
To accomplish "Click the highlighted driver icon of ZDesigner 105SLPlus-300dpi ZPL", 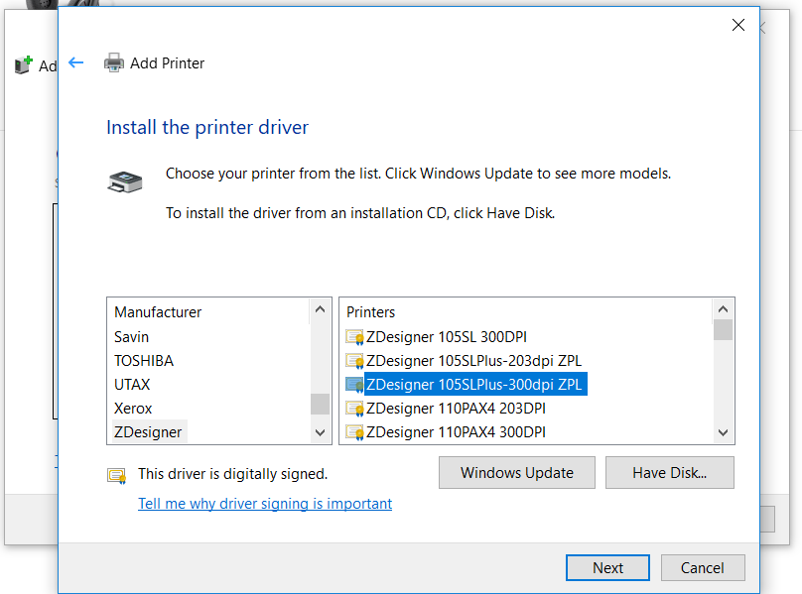I will 354,385.
